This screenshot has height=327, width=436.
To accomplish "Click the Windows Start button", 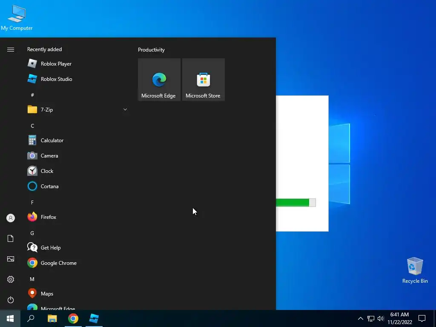I will click(x=10, y=318).
